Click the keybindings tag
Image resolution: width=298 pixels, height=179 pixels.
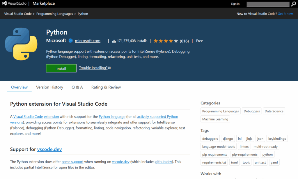point(277,139)
